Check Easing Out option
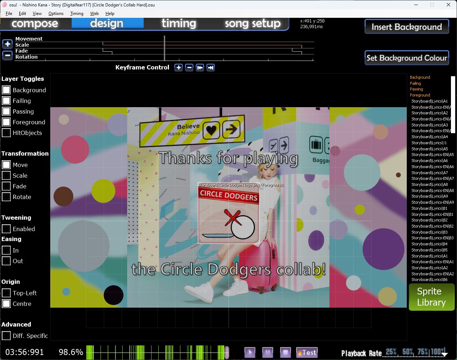 pyautogui.click(x=6, y=261)
